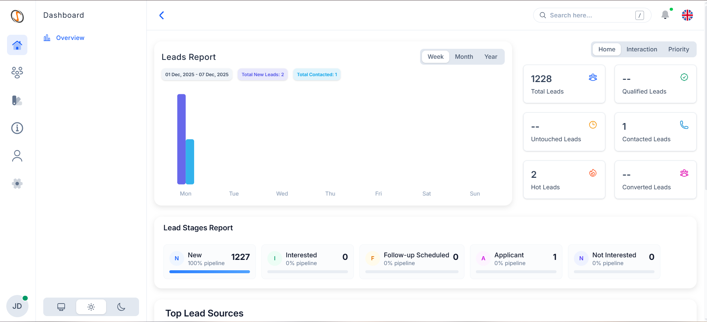Open the Follow-up Scheduled stage card

click(412, 261)
